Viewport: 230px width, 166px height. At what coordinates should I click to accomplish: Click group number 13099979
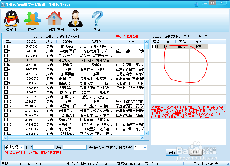pyautogui.click(x=32, y=79)
